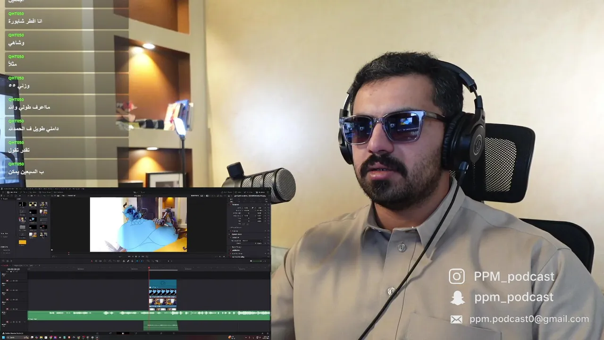Switch to the Cut page
604x340 pixels.
click(110, 333)
